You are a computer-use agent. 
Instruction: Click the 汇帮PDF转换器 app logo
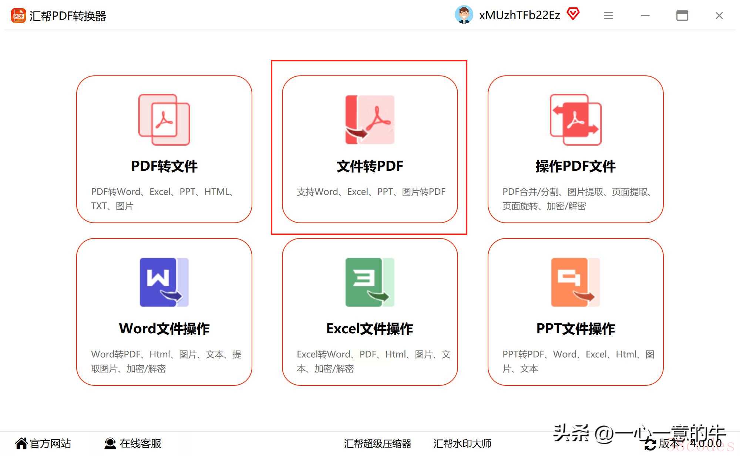click(x=18, y=16)
